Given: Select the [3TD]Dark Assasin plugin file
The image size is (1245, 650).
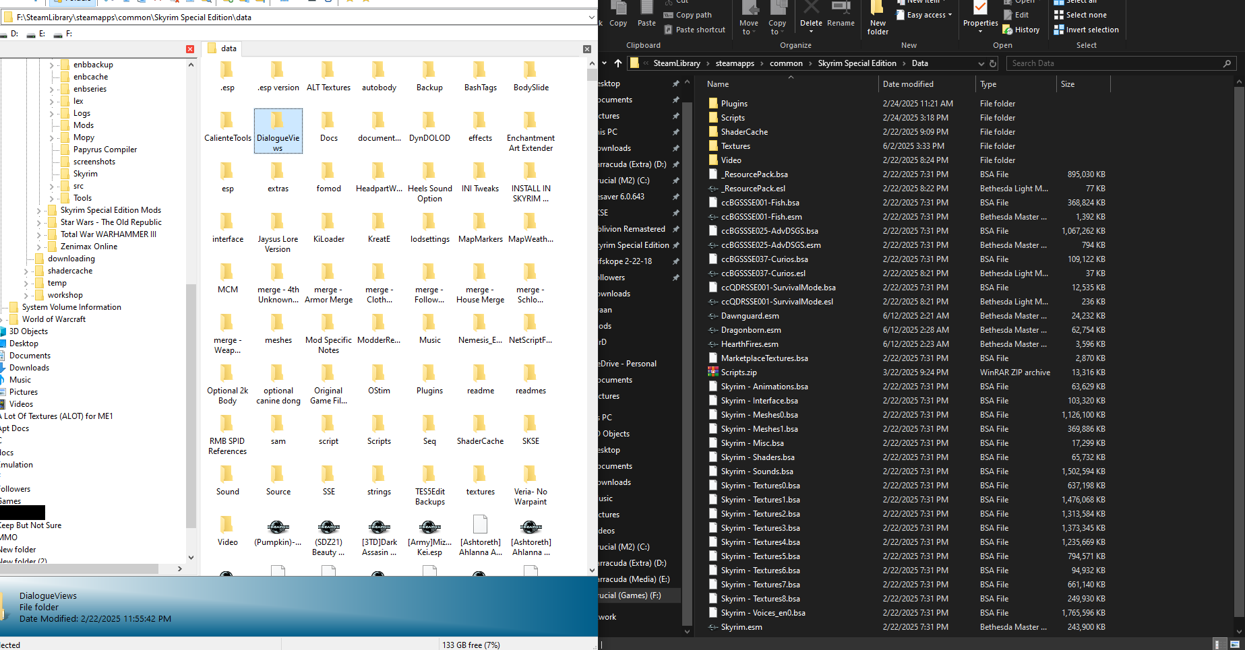Looking at the screenshot, I should pos(379,537).
